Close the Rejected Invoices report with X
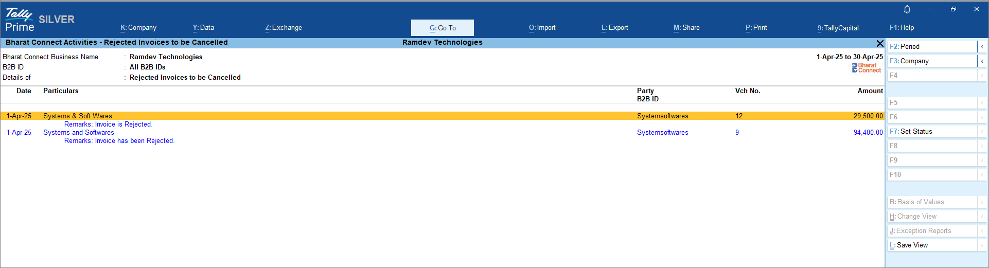The width and height of the screenshot is (989, 268). (880, 43)
